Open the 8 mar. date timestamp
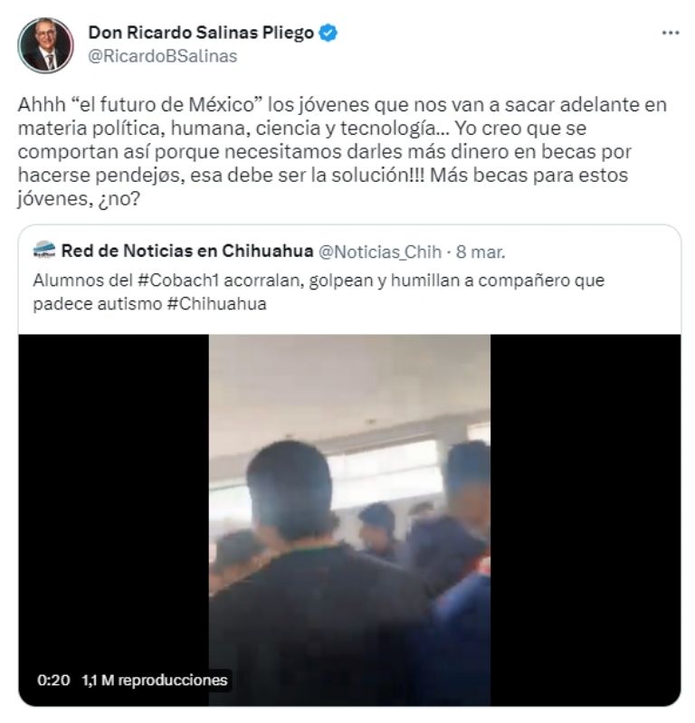 pos(481,252)
